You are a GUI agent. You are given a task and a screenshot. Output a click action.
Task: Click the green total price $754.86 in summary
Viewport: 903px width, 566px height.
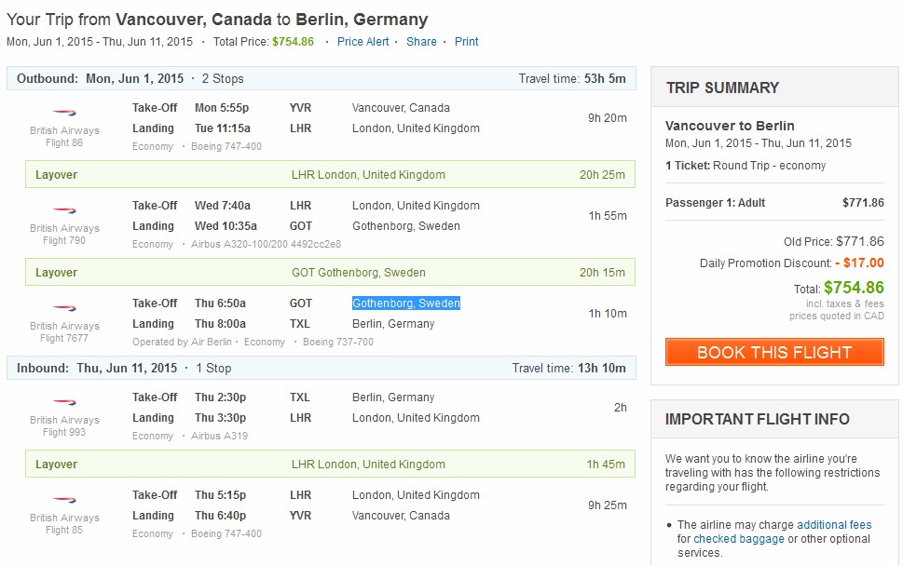tap(854, 288)
